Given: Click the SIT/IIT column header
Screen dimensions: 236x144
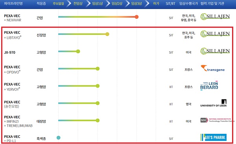Looking at the screenshot, I should [x=171, y=4].
